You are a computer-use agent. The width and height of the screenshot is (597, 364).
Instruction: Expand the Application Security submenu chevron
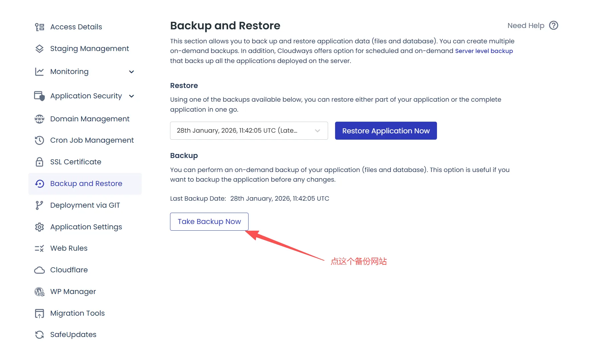132,96
